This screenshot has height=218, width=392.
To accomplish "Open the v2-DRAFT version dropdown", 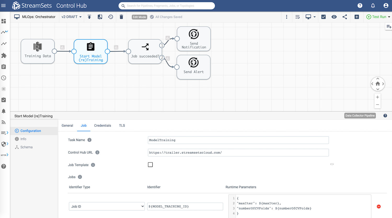I will click(71, 17).
